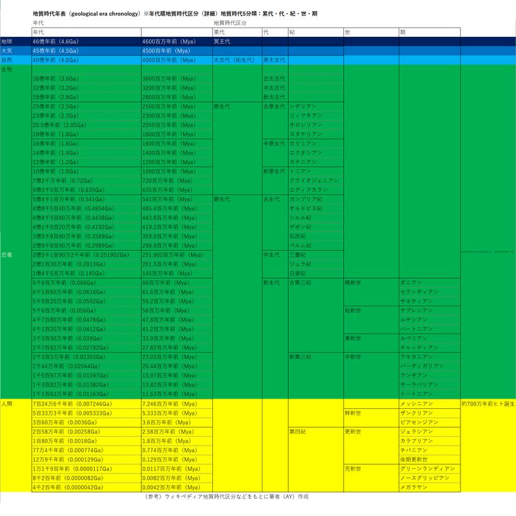Select the 'リィアキアン' period cell
The height and width of the screenshot is (516, 516).
(x=306, y=116)
